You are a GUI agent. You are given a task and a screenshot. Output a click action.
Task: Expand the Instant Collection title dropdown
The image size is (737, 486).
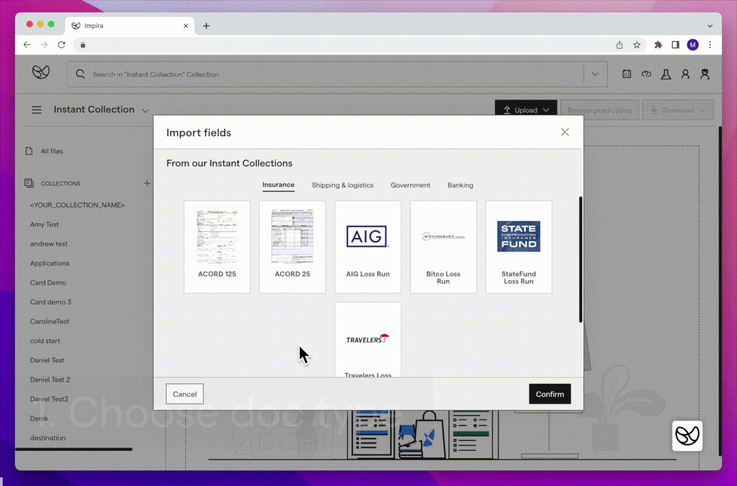pos(145,110)
